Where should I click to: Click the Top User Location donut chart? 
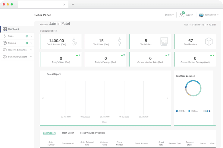click(x=193, y=88)
